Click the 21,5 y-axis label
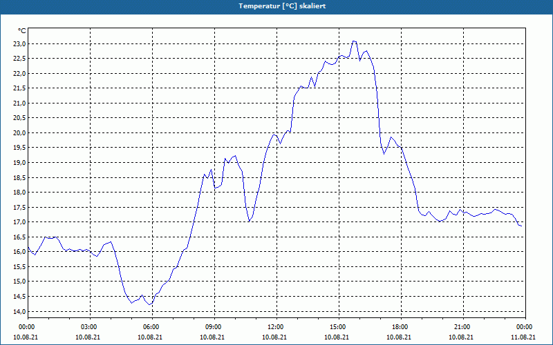553x345 pixels. [19, 88]
